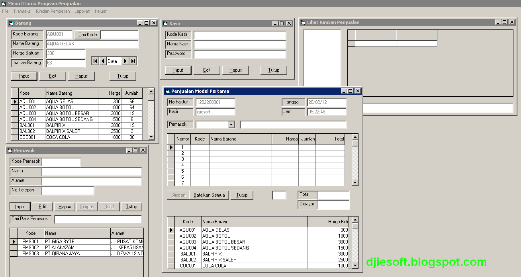This screenshot has width=521, height=277.
Task: Open the Rincian Pembelian menu
Action: pos(53,11)
